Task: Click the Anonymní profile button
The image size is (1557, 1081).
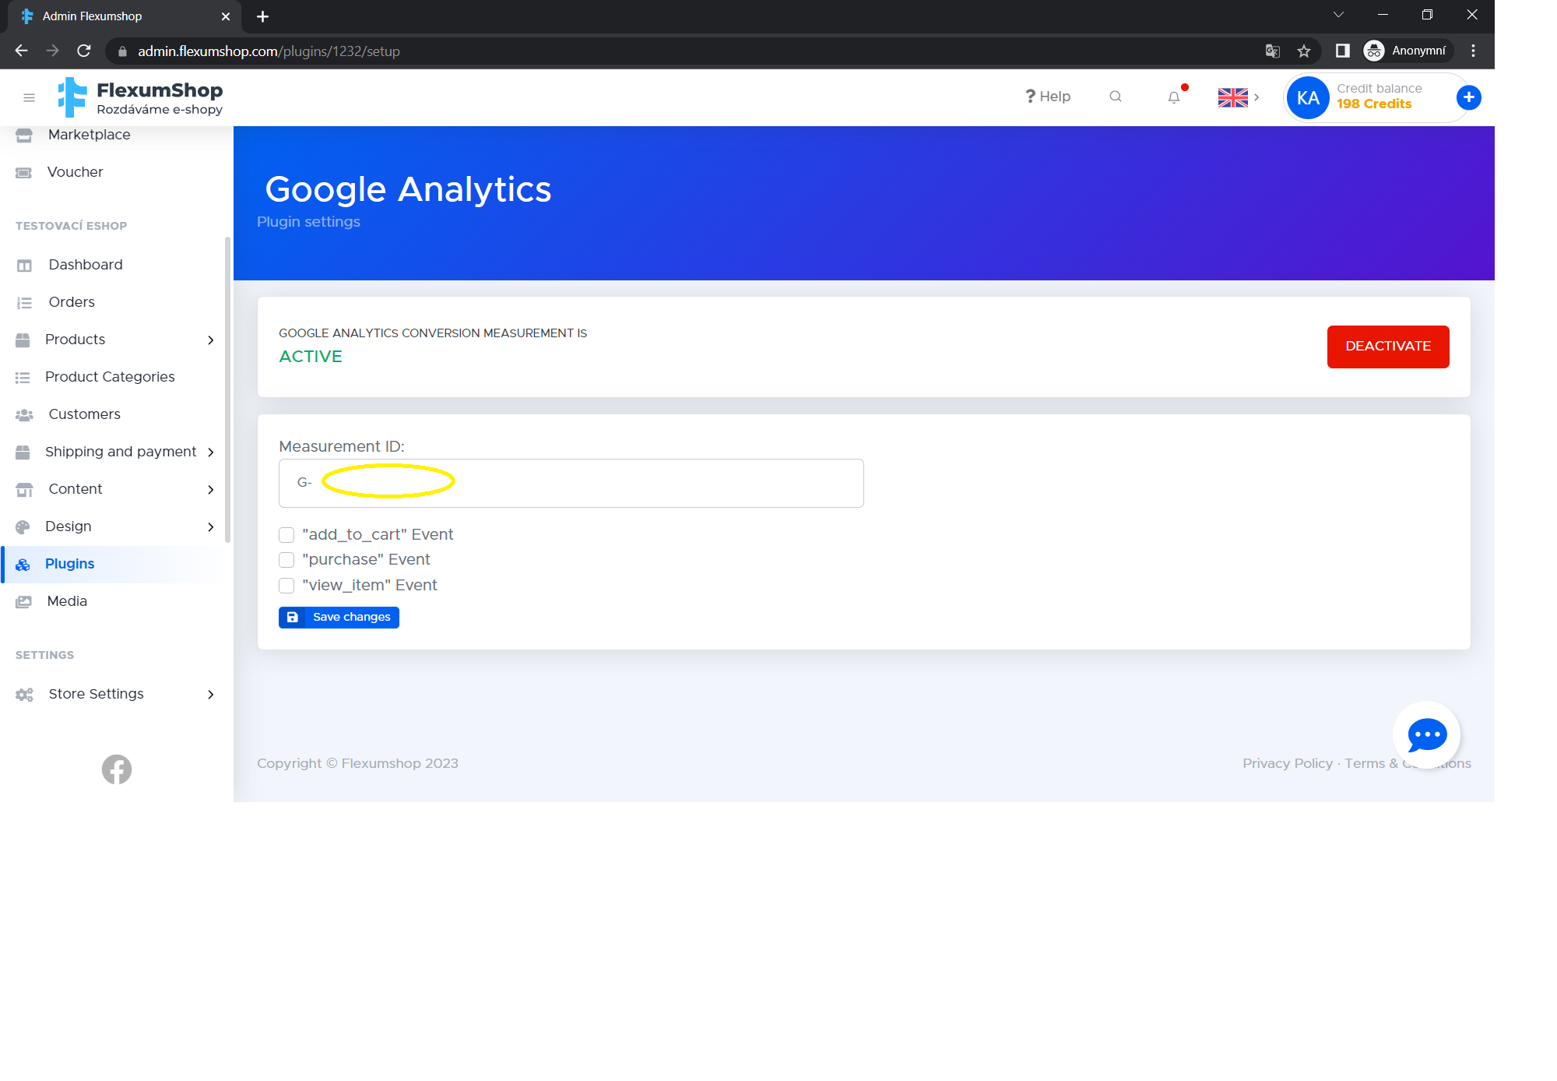Action: click(x=1408, y=51)
